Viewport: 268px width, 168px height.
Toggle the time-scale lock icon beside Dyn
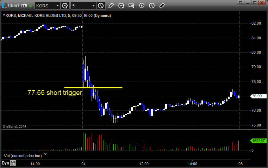pyautogui.click(x=13, y=163)
